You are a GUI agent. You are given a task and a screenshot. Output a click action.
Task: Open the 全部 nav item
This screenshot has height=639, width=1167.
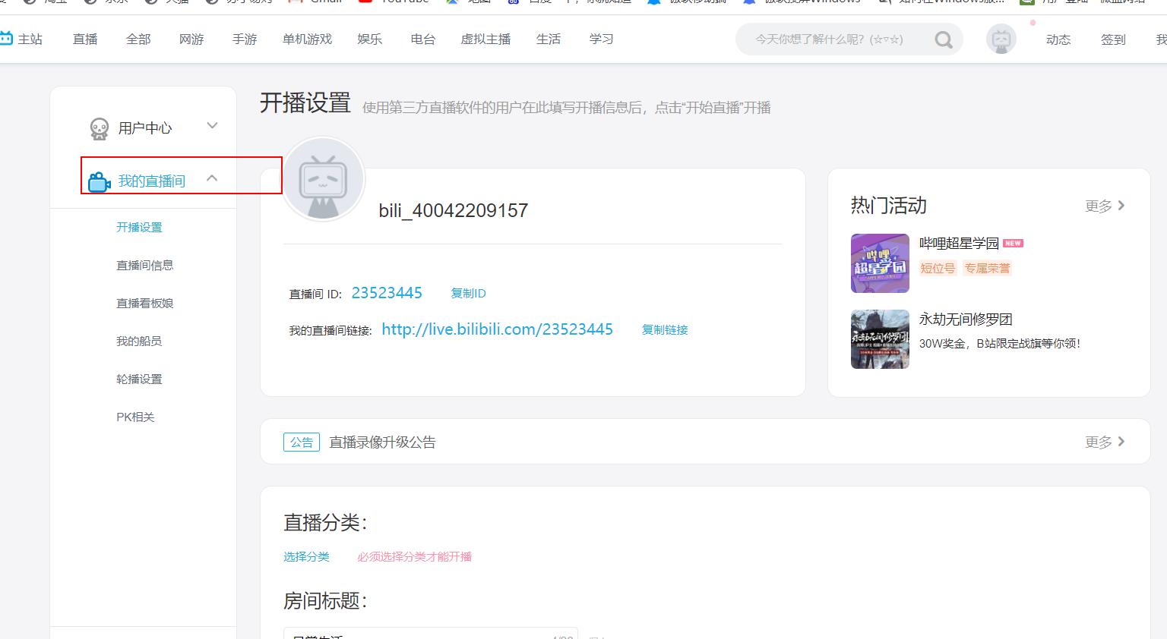(x=138, y=39)
